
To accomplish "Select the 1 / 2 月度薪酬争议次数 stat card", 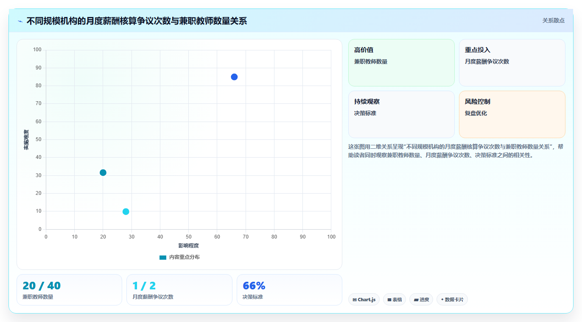I will click(179, 290).
